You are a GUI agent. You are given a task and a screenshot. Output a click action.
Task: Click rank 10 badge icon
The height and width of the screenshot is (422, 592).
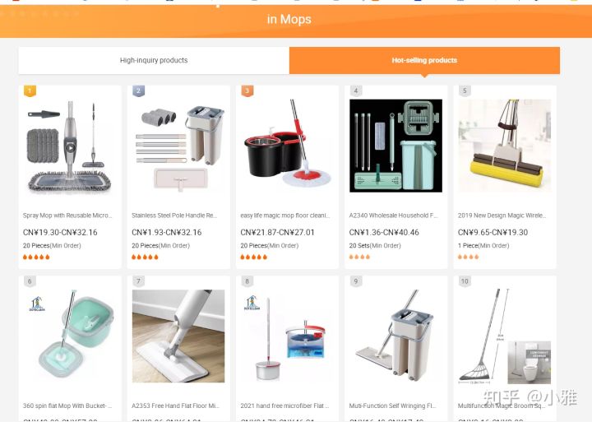[465, 281]
